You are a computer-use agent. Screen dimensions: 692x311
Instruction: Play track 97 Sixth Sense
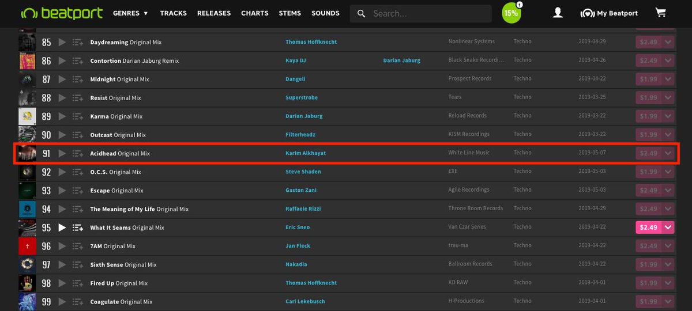click(x=62, y=265)
